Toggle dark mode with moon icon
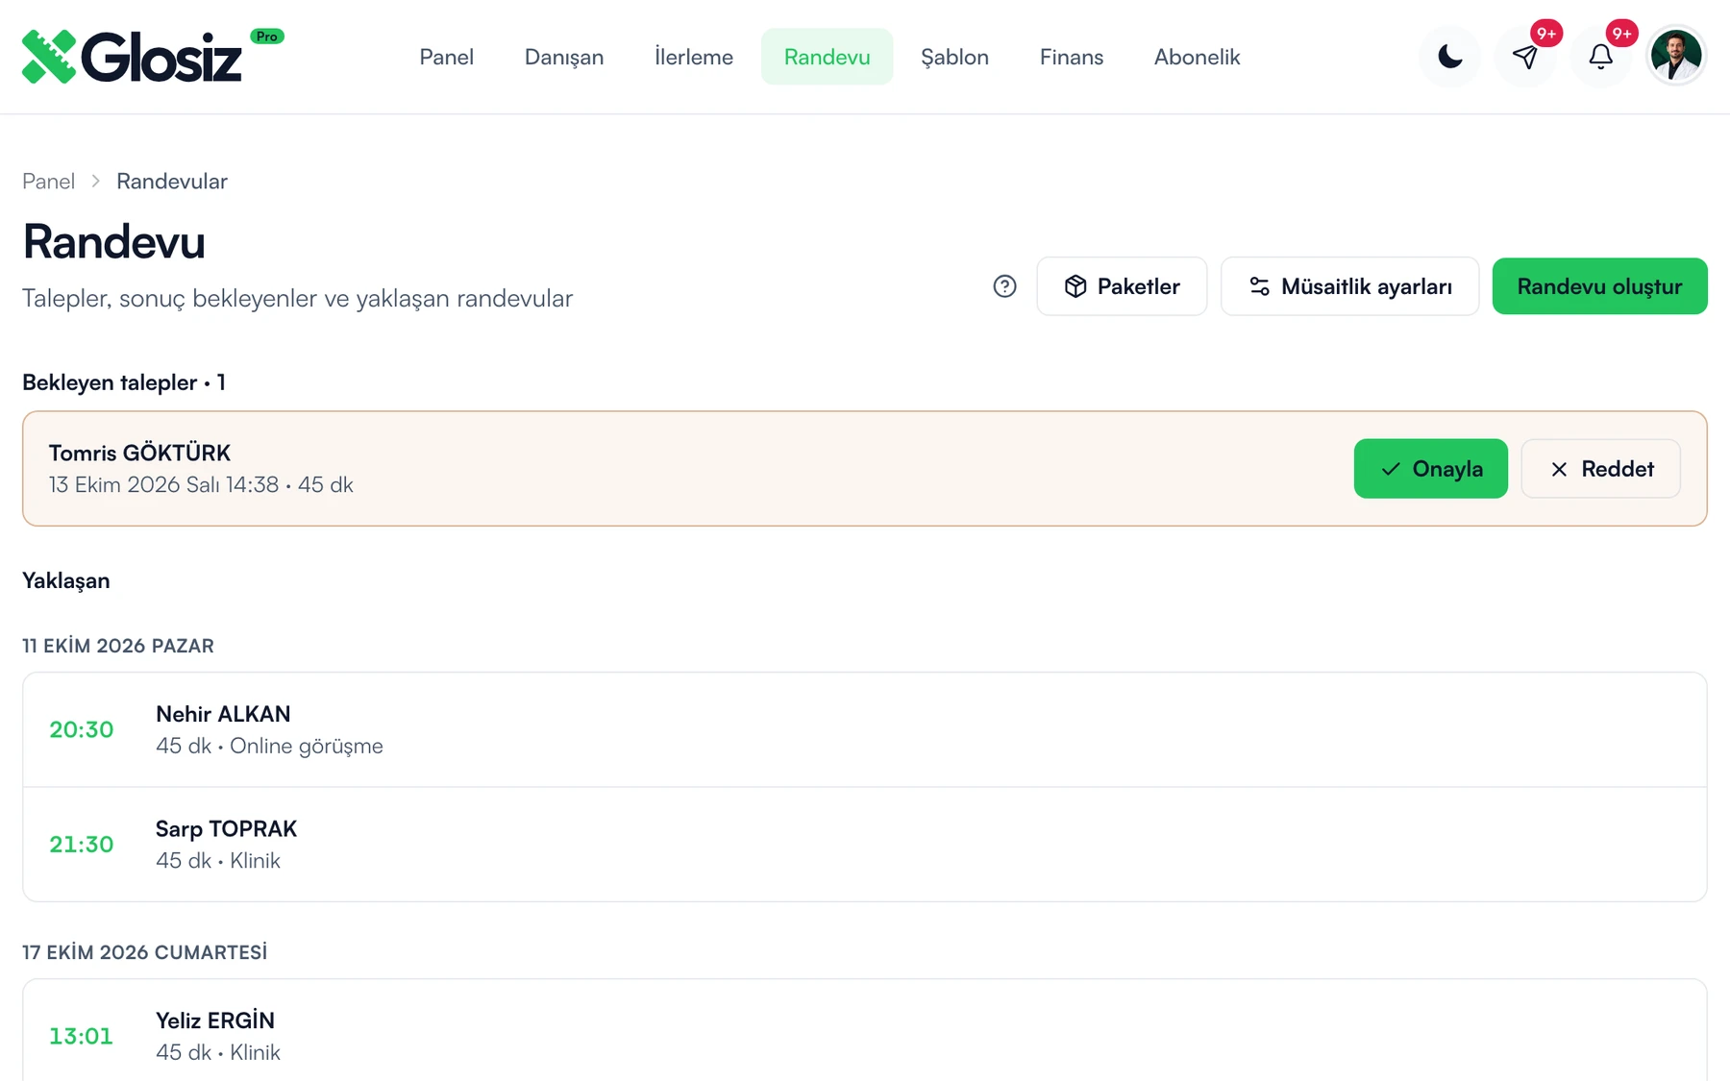This screenshot has height=1081, width=1730. [x=1449, y=57]
